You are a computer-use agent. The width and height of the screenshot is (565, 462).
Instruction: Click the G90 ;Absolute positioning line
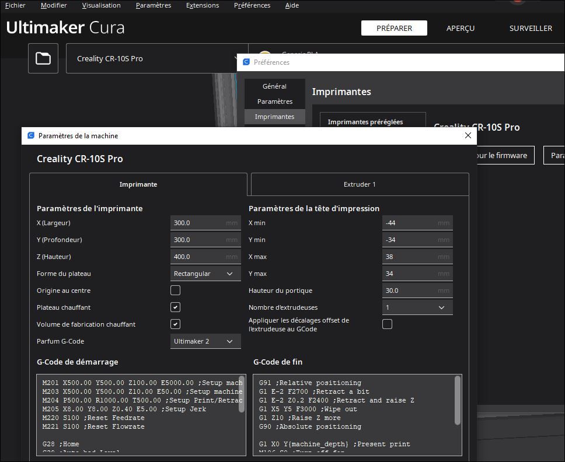(x=310, y=426)
